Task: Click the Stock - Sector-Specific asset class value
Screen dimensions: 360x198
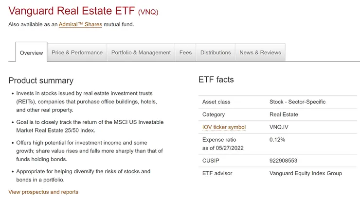Action: (x=297, y=102)
